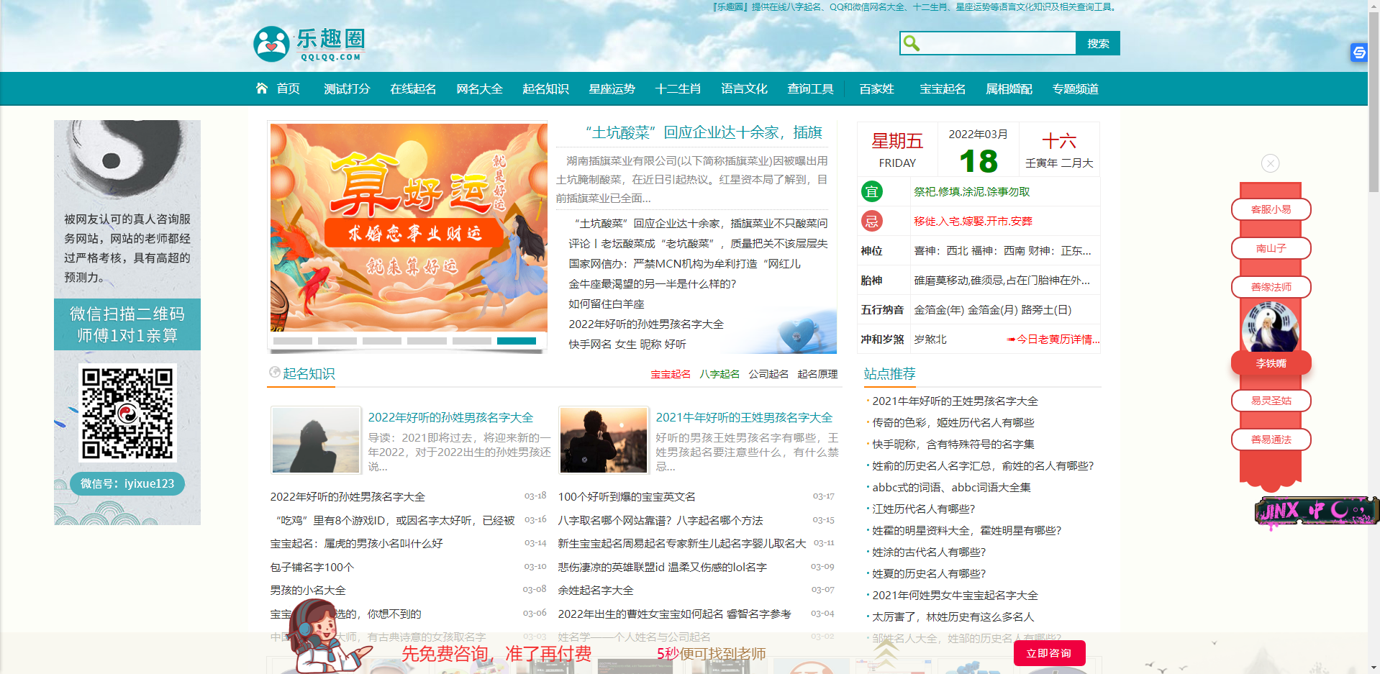Click the 易灵圣姑 advisor button
The height and width of the screenshot is (674, 1380).
point(1271,401)
